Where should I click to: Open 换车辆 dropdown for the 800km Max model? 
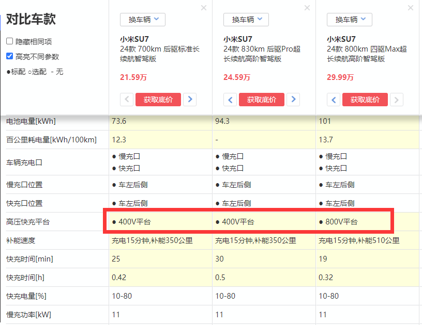350,20
